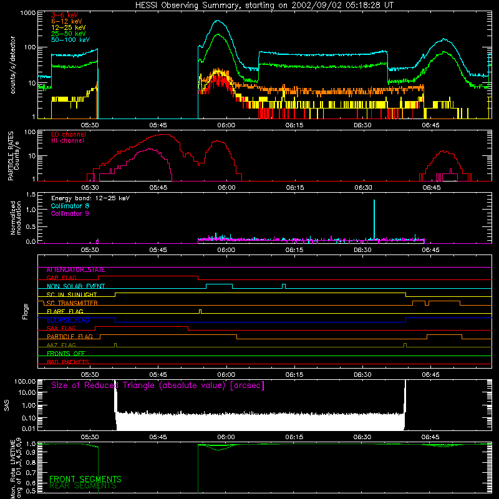The image size is (499, 499).
Task: Select the 06:15 time label under SAS panel
Action: point(294,437)
